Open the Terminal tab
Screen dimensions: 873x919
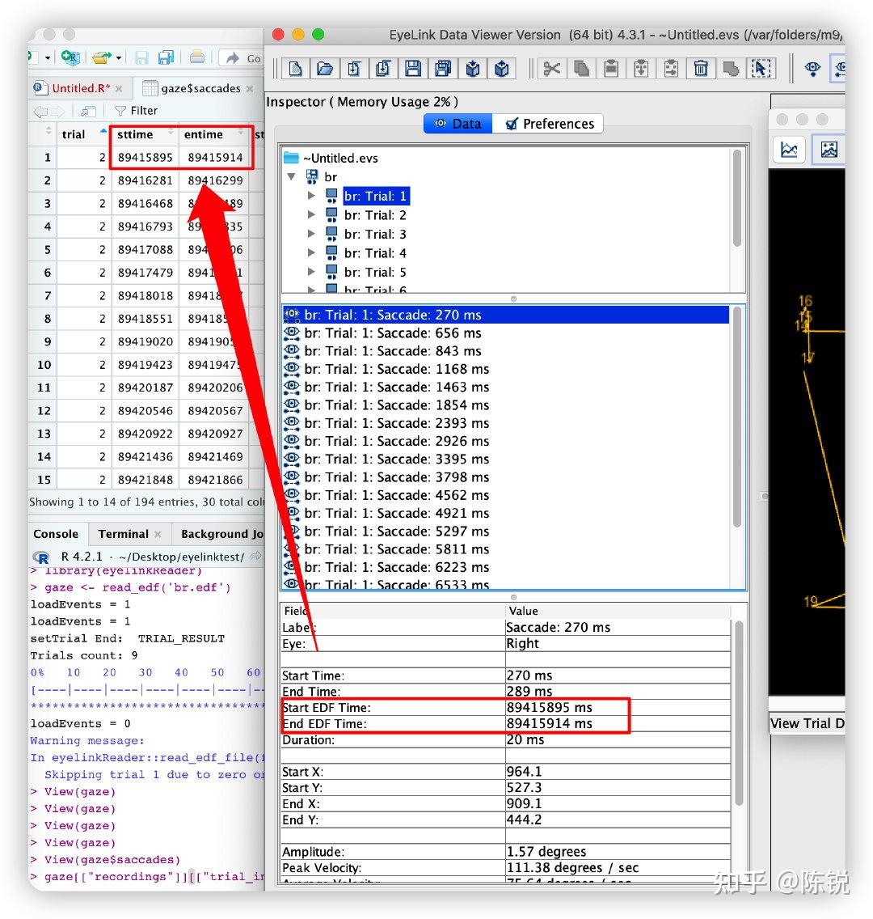pyautogui.click(x=123, y=534)
